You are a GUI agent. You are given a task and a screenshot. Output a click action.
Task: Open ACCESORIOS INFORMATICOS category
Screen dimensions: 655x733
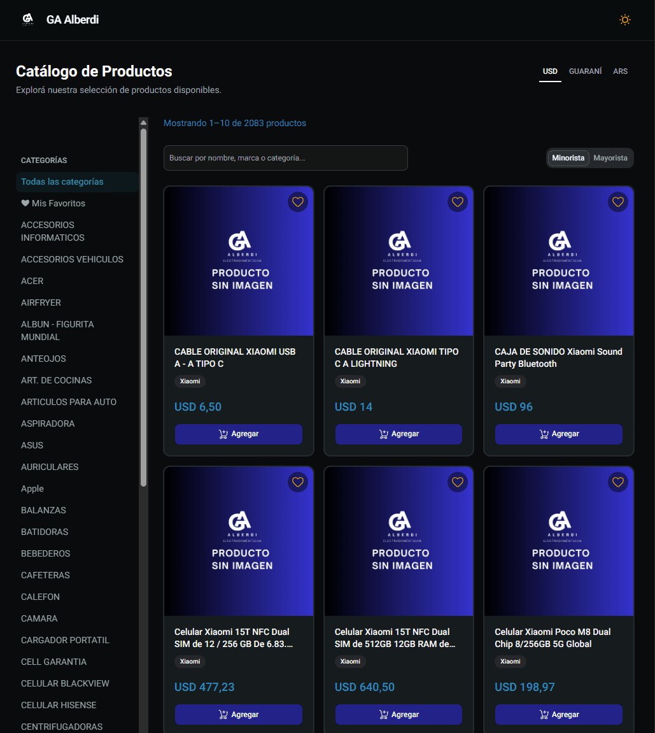pos(77,231)
